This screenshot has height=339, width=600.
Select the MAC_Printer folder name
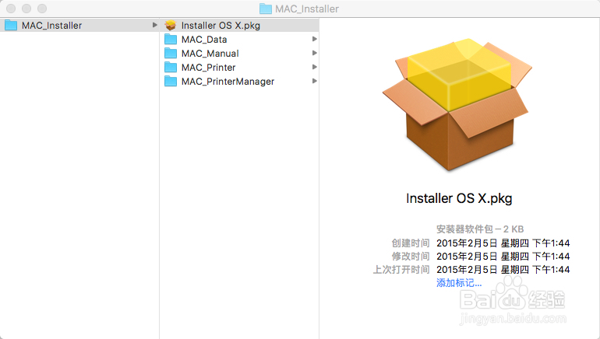coord(208,68)
